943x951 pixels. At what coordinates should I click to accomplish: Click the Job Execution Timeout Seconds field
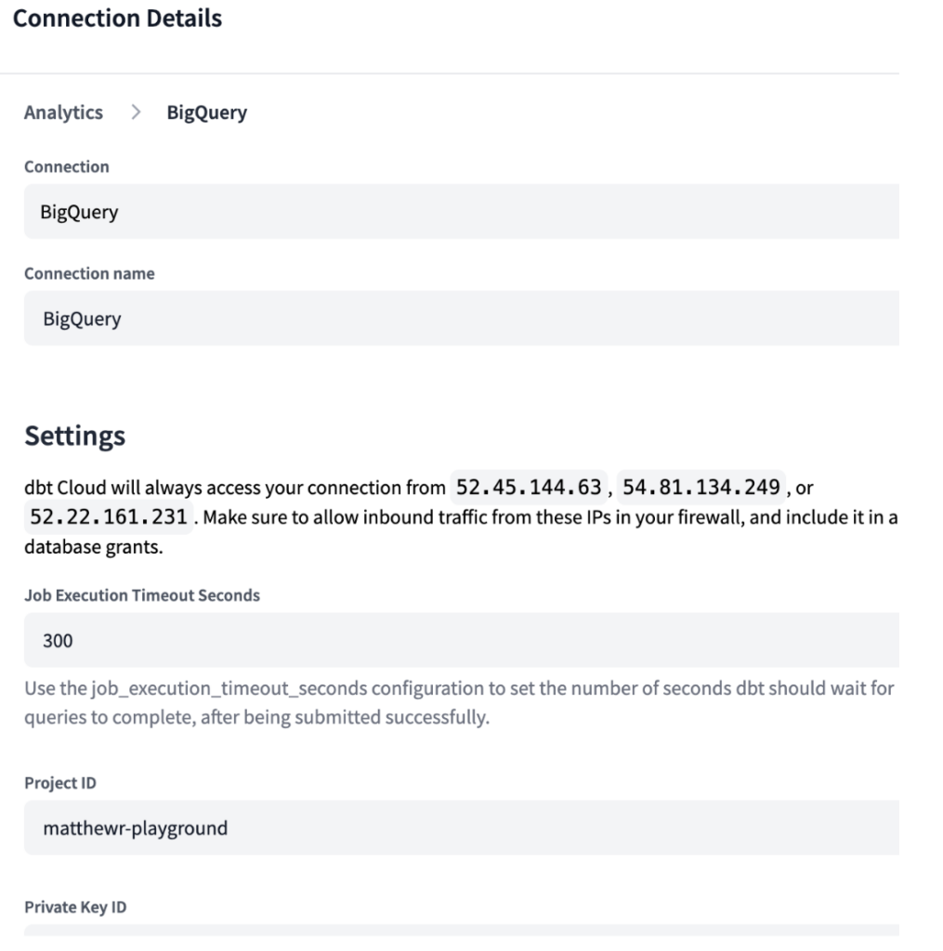(460, 640)
